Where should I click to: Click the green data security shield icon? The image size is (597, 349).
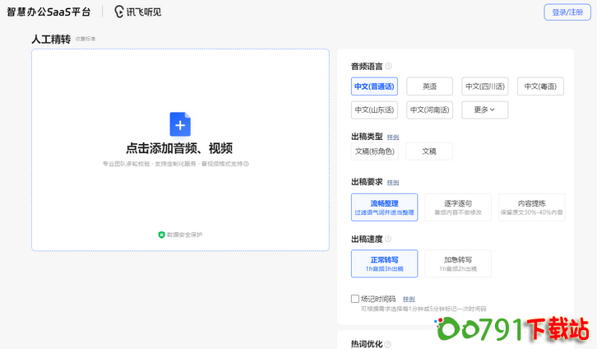161,235
